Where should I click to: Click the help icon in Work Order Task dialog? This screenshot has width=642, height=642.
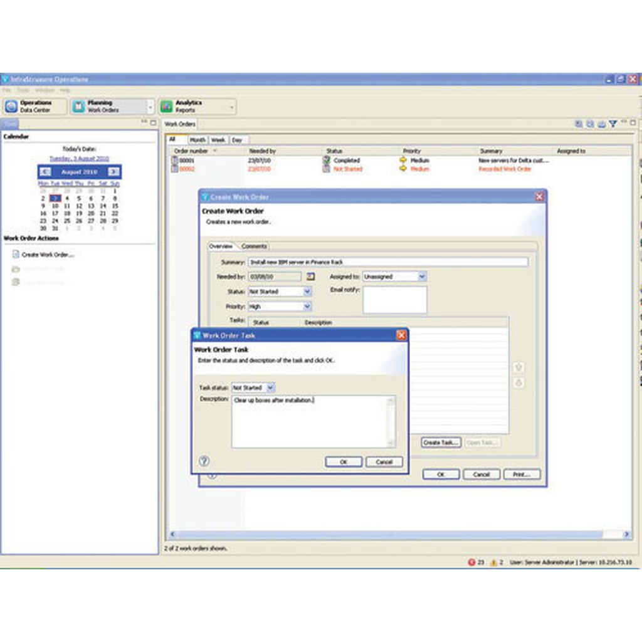point(204,461)
